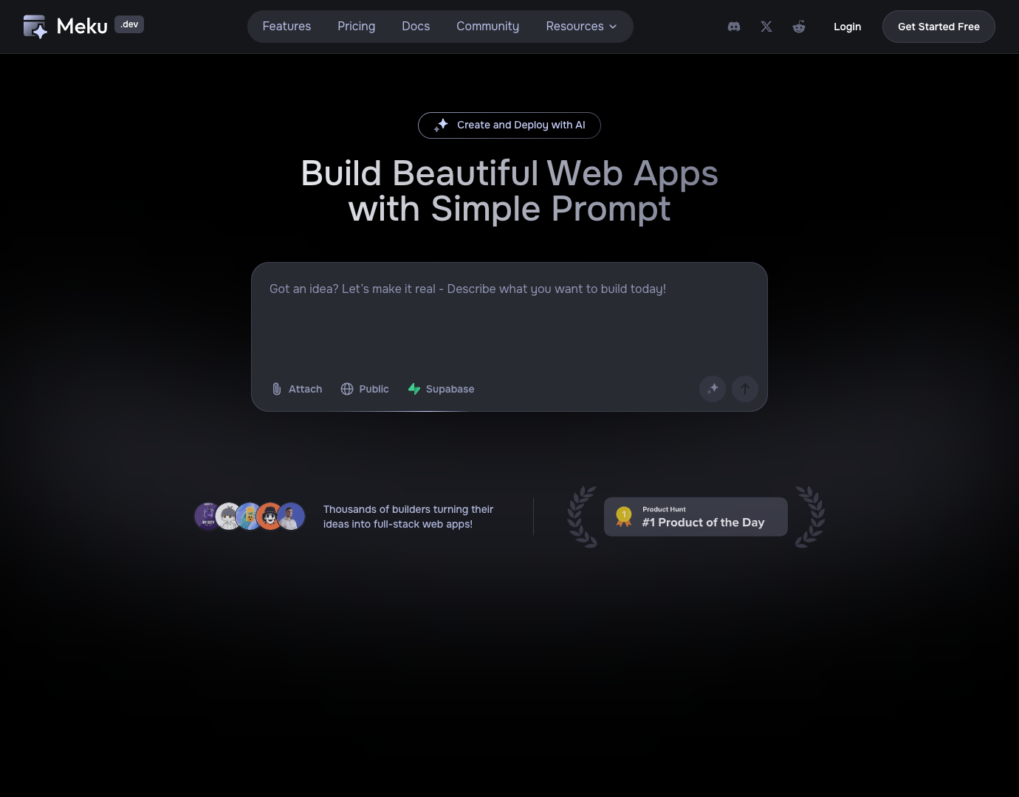Open the Discord community icon

(x=733, y=27)
